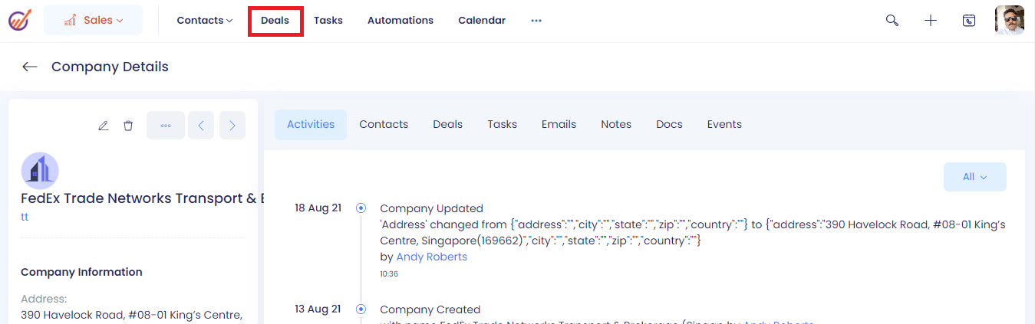Open the user profile avatar
This screenshot has width=1035, height=324.
click(1010, 20)
